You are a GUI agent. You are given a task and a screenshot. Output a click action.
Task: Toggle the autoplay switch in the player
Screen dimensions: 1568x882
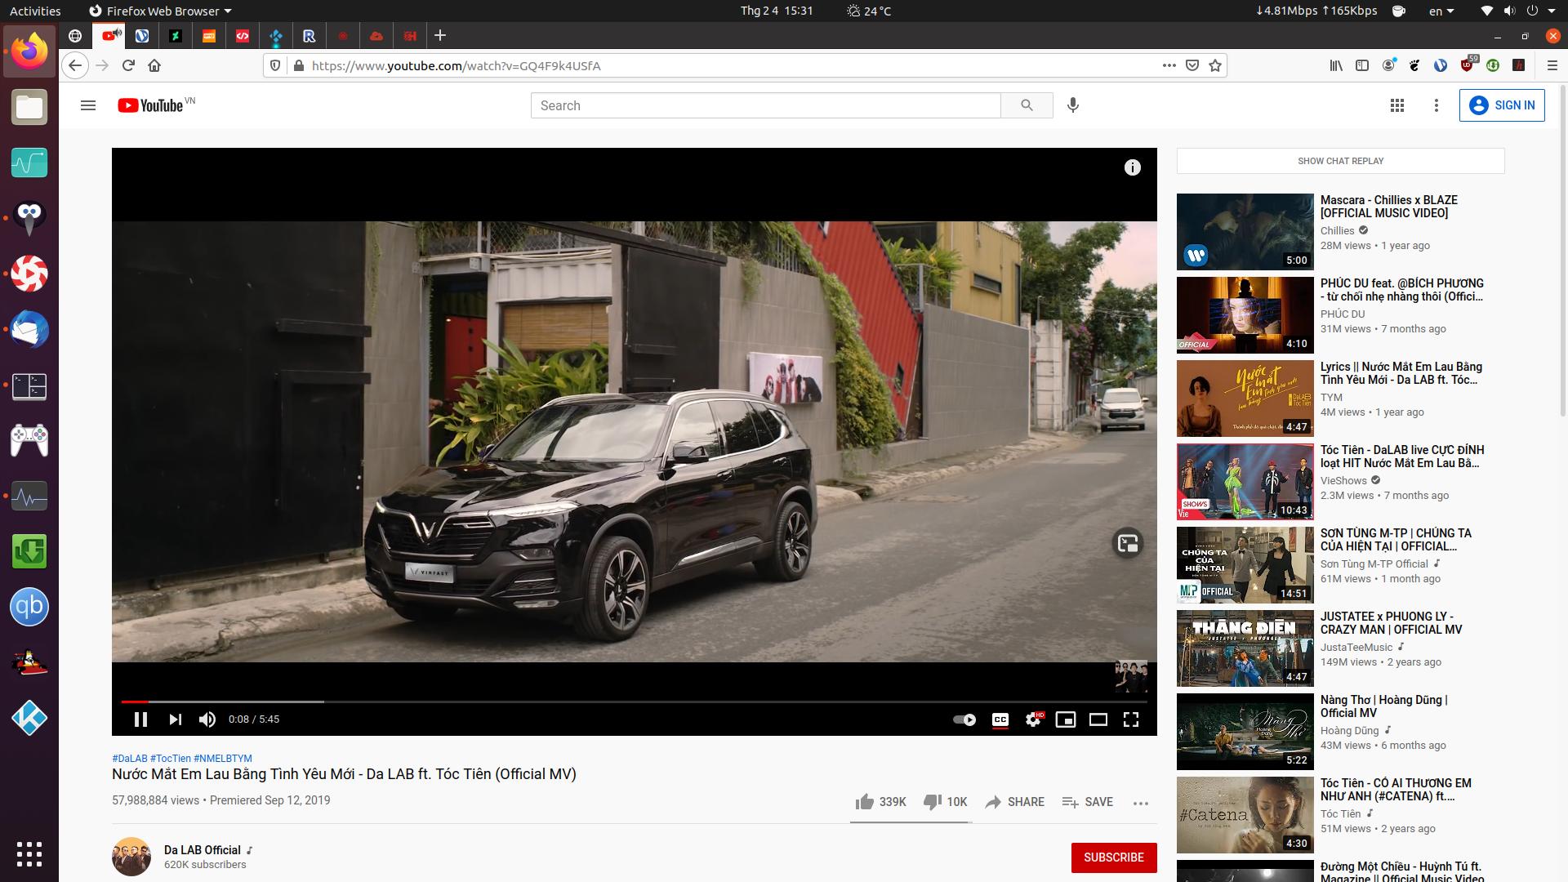click(x=964, y=719)
